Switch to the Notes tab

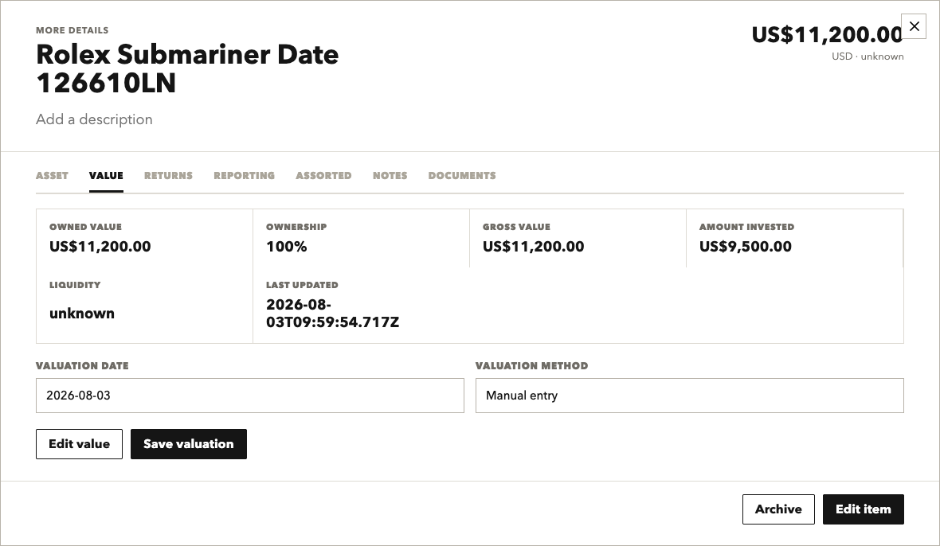pyautogui.click(x=390, y=175)
